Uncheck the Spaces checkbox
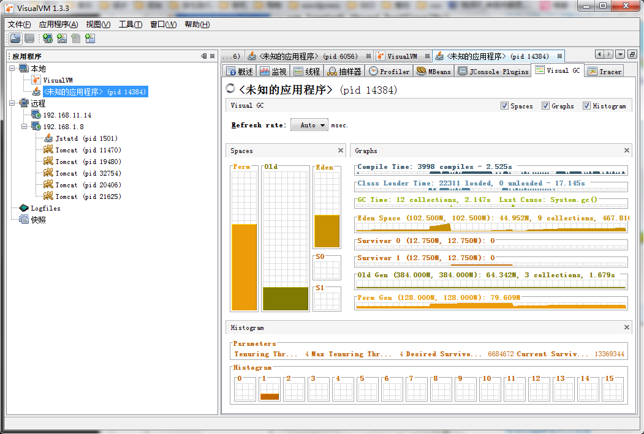 [x=504, y=106]
